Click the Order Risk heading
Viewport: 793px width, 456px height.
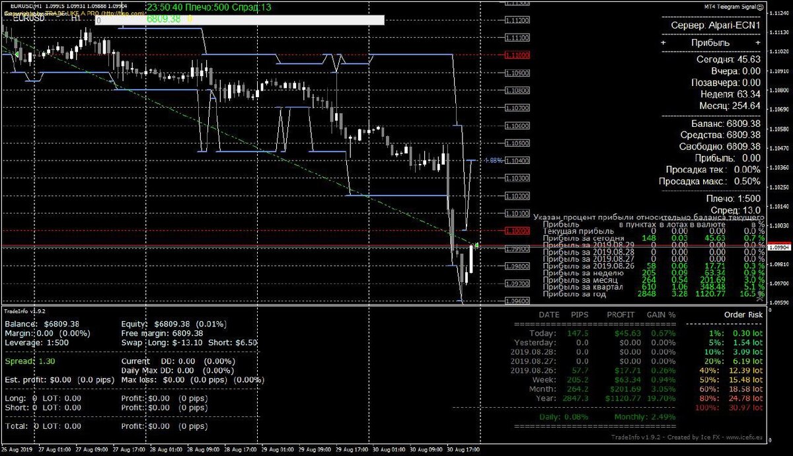743,315
